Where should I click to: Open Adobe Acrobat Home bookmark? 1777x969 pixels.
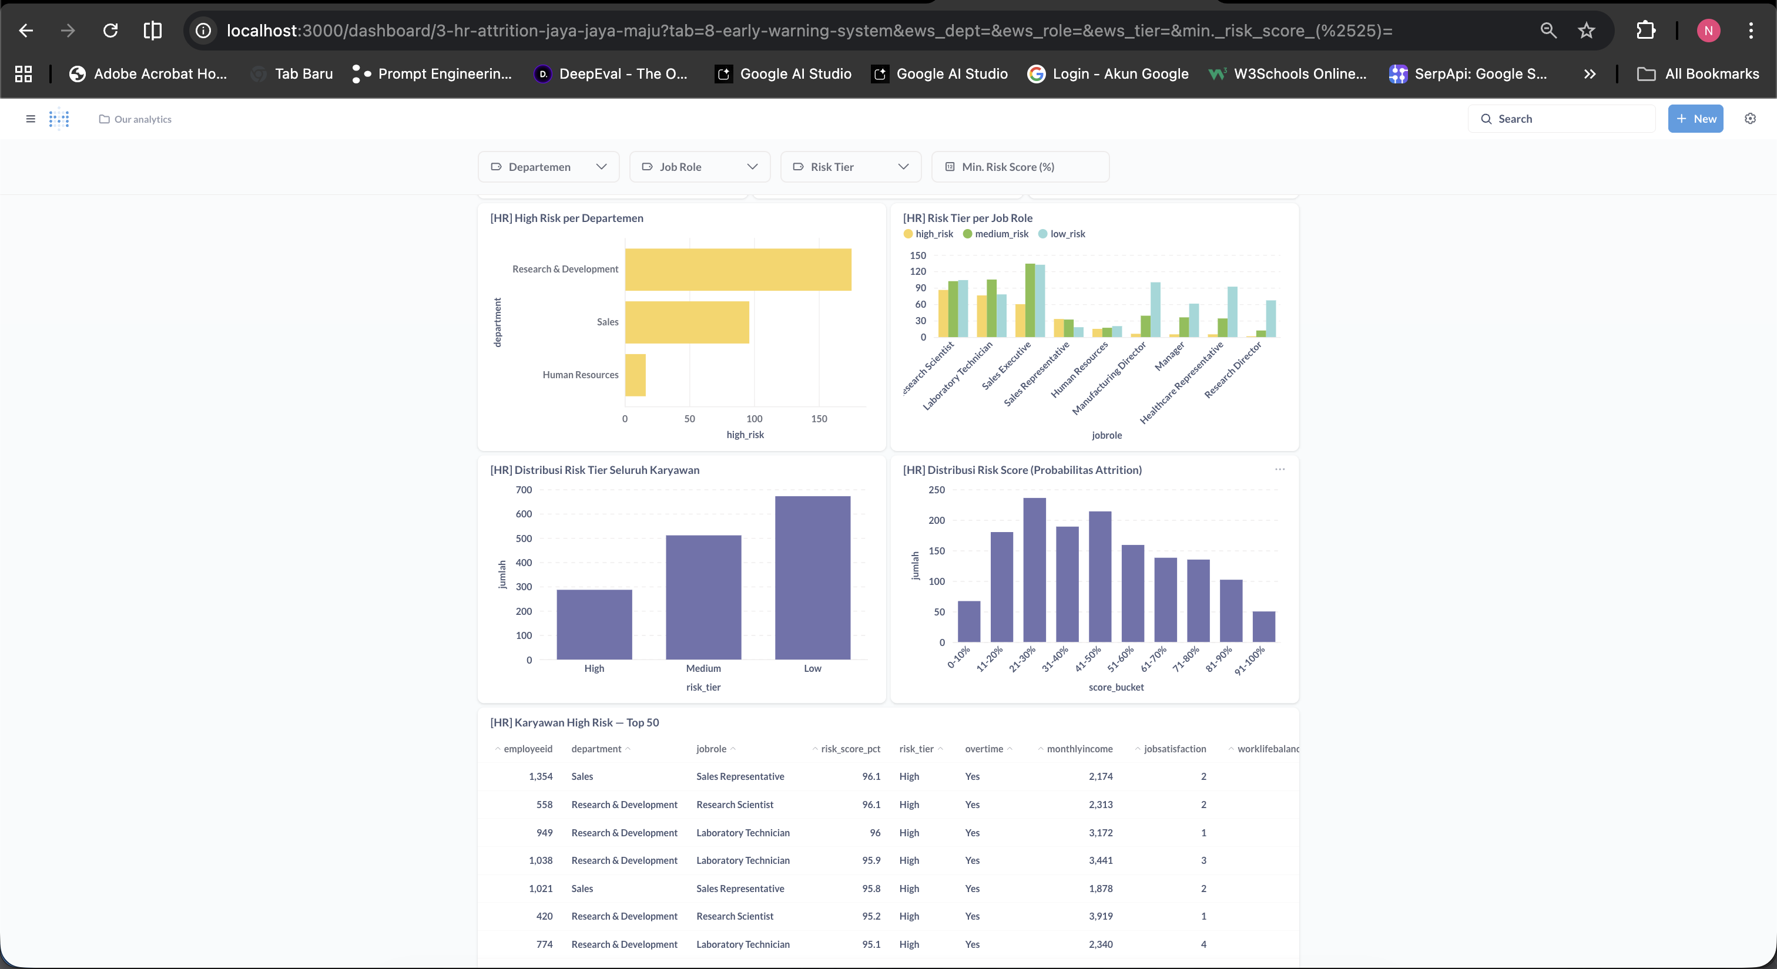pyautogui.click(x=147, y=74)
